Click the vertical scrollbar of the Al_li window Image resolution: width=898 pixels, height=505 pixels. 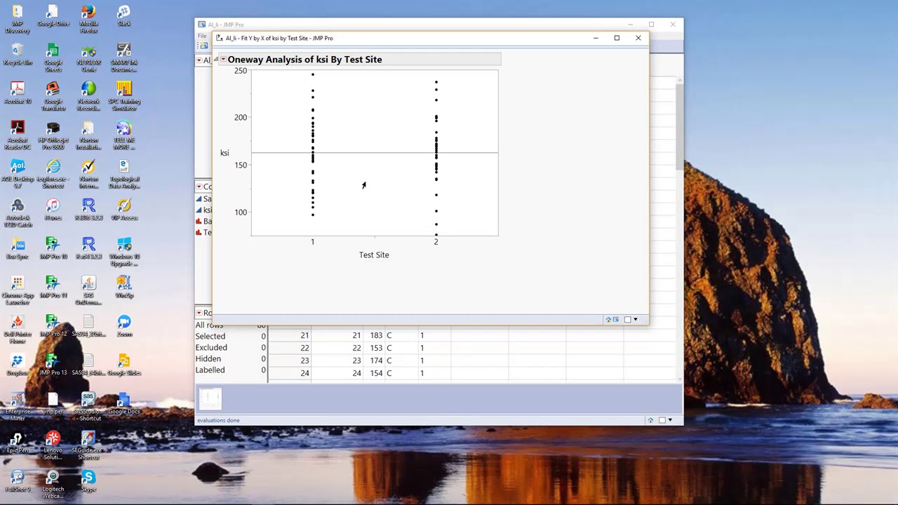[679, 126]
